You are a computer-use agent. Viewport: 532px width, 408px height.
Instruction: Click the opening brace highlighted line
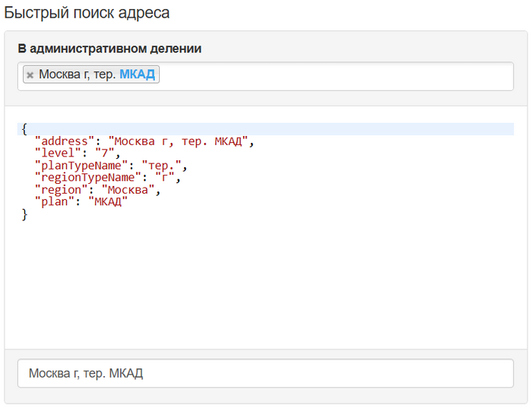(x=265, y=129)
